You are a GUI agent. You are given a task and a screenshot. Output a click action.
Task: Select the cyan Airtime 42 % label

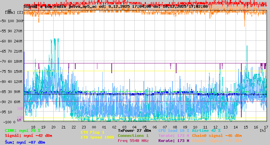coord(206,130)
